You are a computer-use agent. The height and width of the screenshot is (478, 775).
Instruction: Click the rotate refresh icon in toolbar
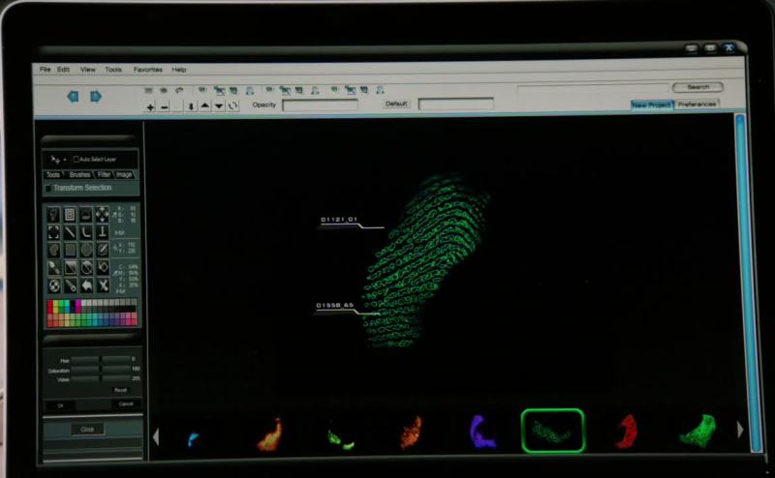(x=233, y=105)
